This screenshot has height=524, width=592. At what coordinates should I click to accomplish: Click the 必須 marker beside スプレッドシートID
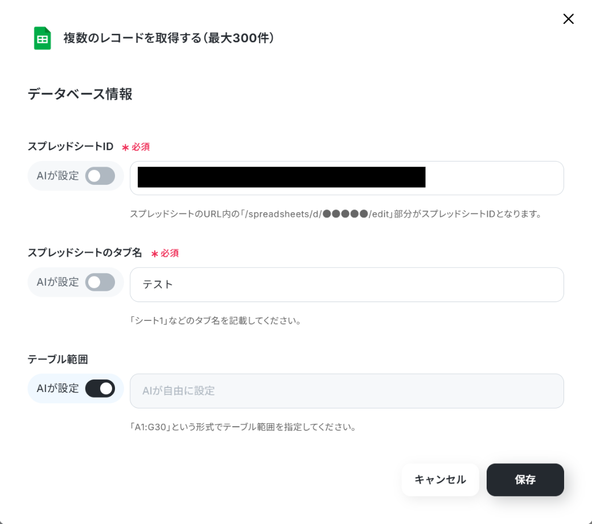click(136, 147)
